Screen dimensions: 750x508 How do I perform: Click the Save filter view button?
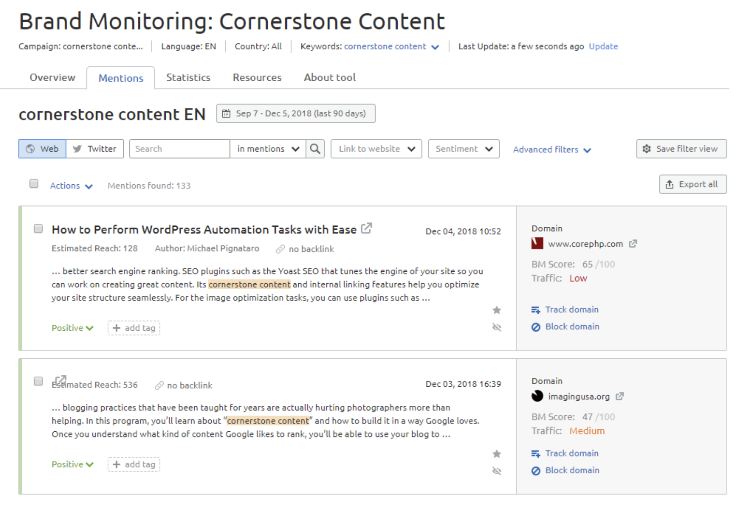(682, 149)
